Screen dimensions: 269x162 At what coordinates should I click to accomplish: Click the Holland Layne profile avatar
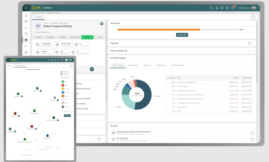(254, 8)
